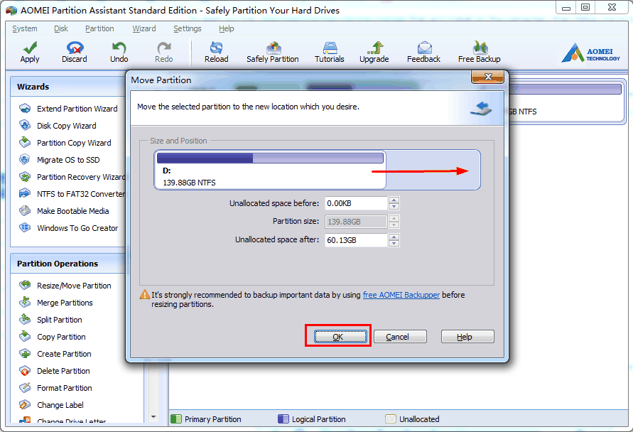Viewport: 633px width, 432px height.
Task: Click the Partition Operations panel header
Action: pos(69,264)
